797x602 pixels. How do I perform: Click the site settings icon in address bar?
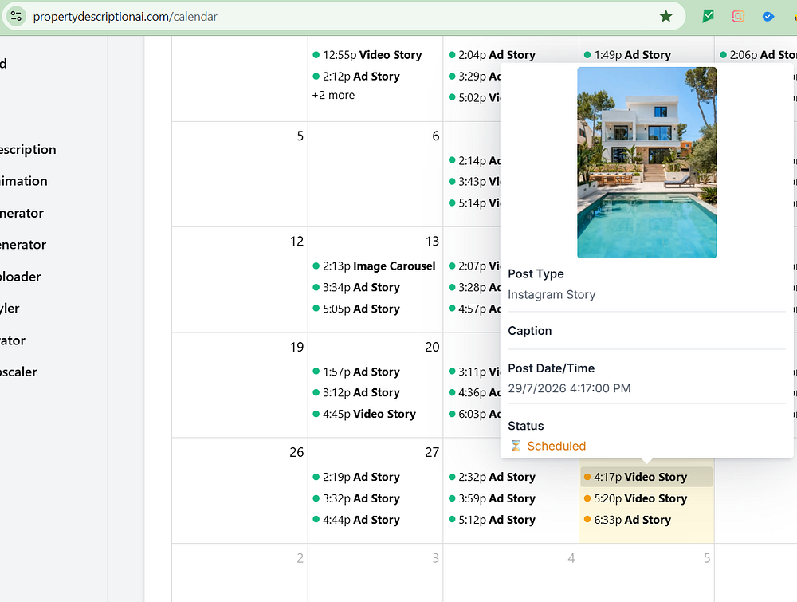16,16
